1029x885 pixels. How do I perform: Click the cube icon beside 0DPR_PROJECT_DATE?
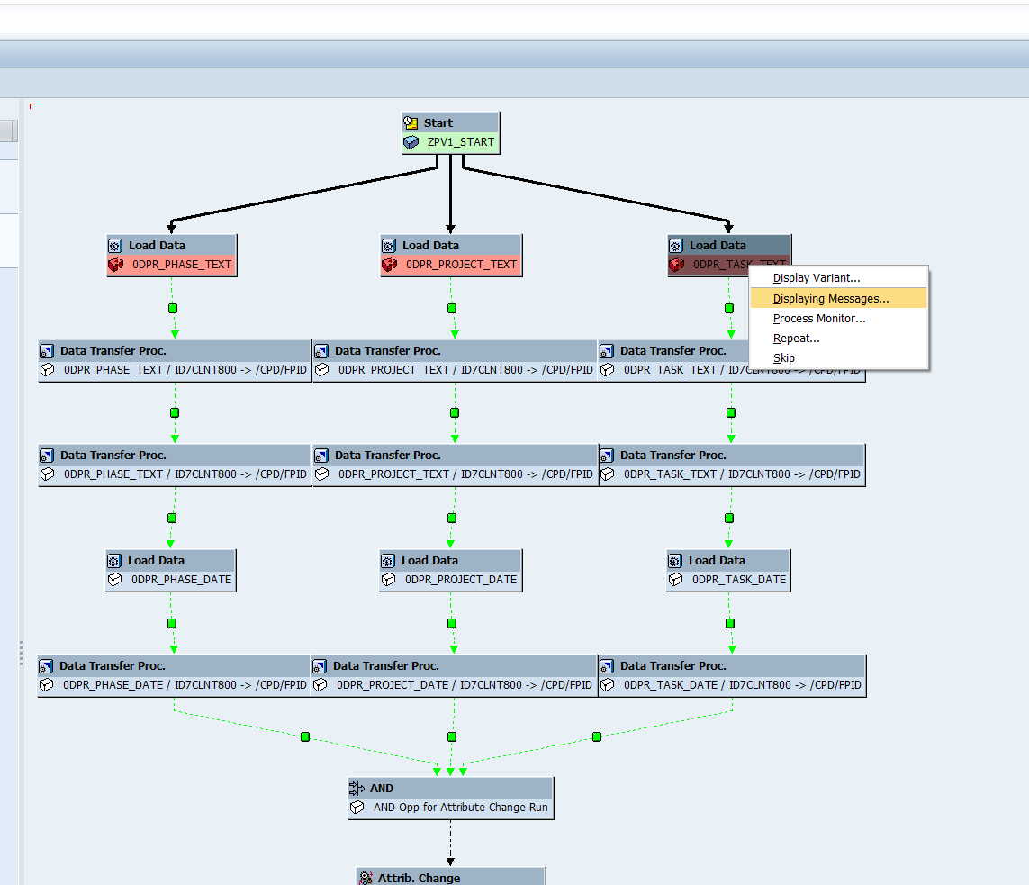(388, 580)
